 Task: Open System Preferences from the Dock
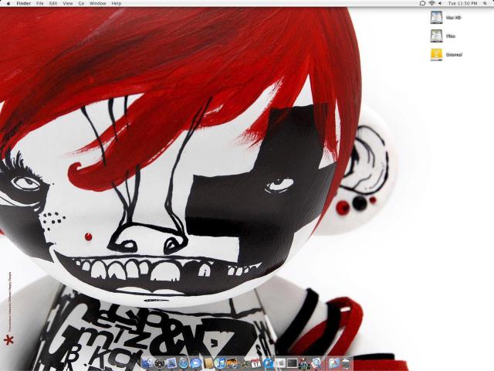pos(280,363)
